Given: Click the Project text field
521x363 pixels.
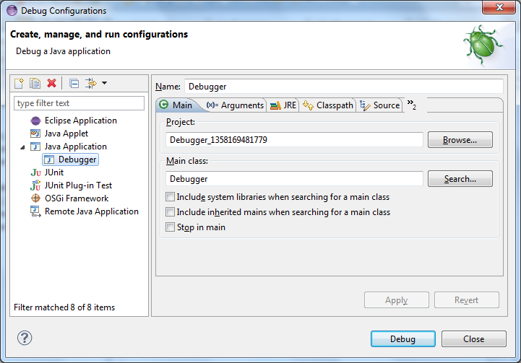Looking at the screenshot, I should click(294, 140).
